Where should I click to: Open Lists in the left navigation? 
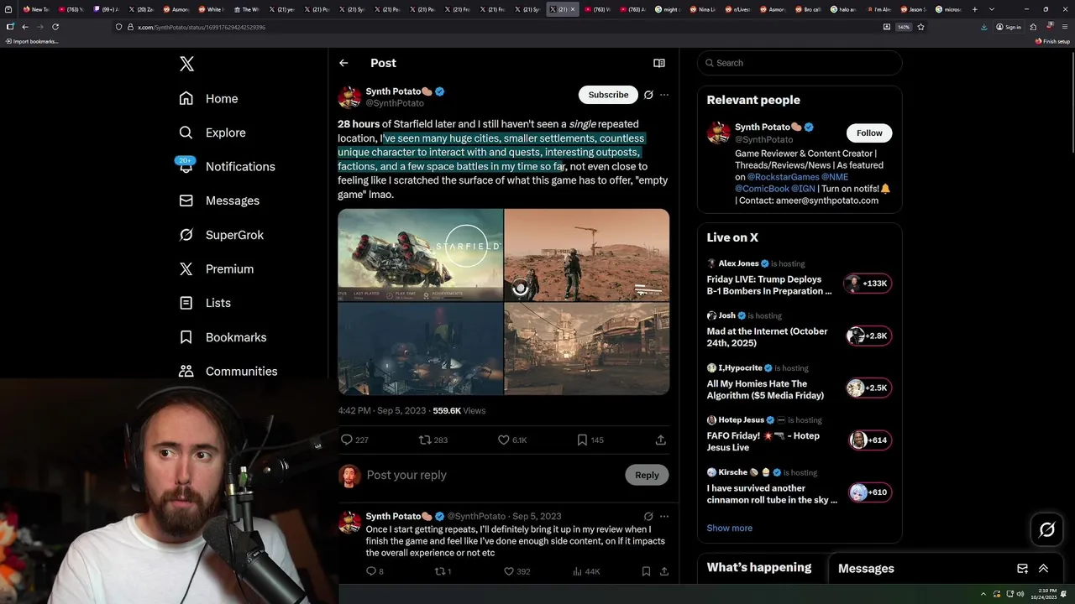point(204,303)
